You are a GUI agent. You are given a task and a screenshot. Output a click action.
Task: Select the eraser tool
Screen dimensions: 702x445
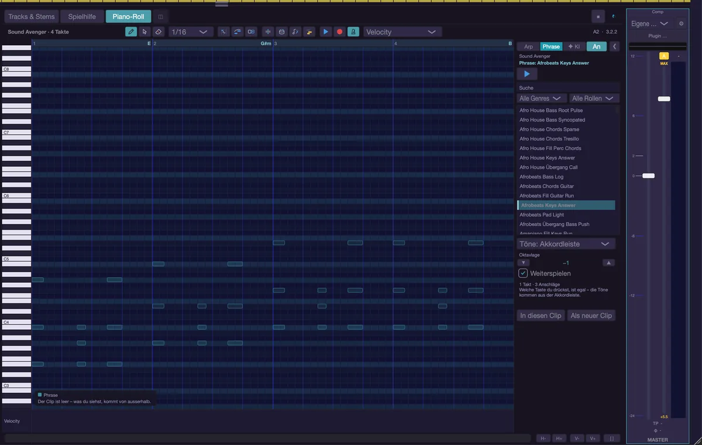(159, 32)
